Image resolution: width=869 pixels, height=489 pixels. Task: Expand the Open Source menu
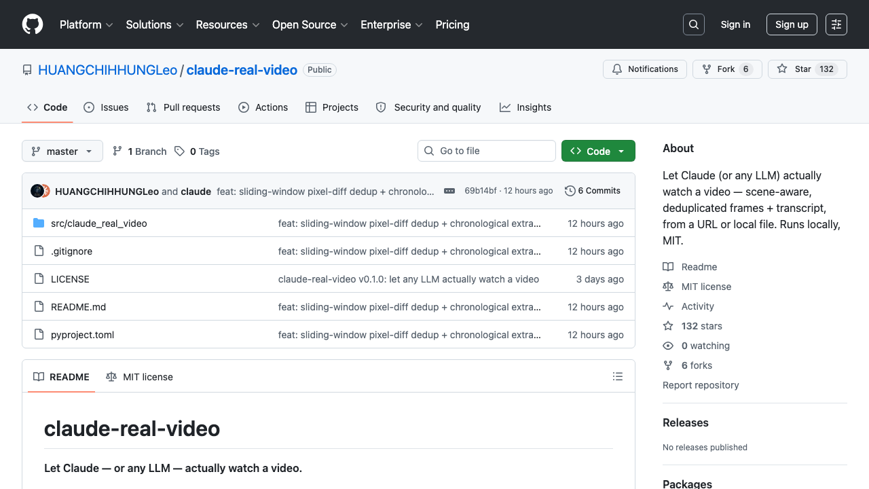(x=310, y=24)
